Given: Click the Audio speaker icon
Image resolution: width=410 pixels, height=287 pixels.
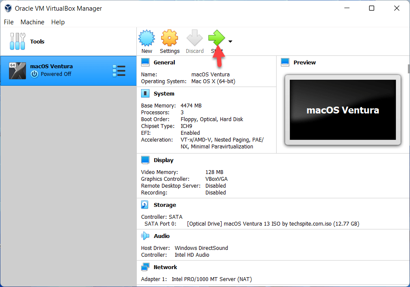Looking at the screenshot, I should coord(146,236).
